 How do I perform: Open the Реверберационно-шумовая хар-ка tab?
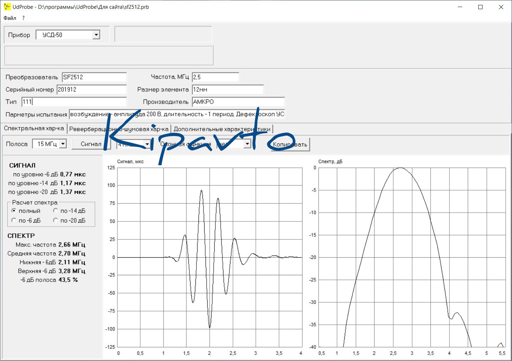point(119,129)
